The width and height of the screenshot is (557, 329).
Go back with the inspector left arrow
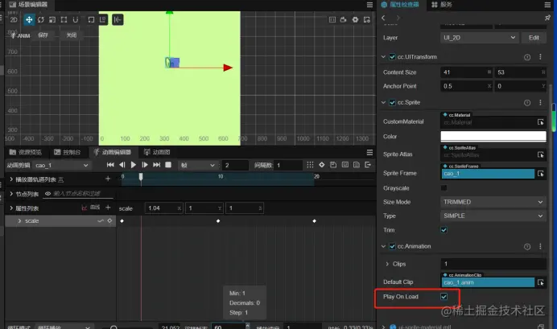383,18
